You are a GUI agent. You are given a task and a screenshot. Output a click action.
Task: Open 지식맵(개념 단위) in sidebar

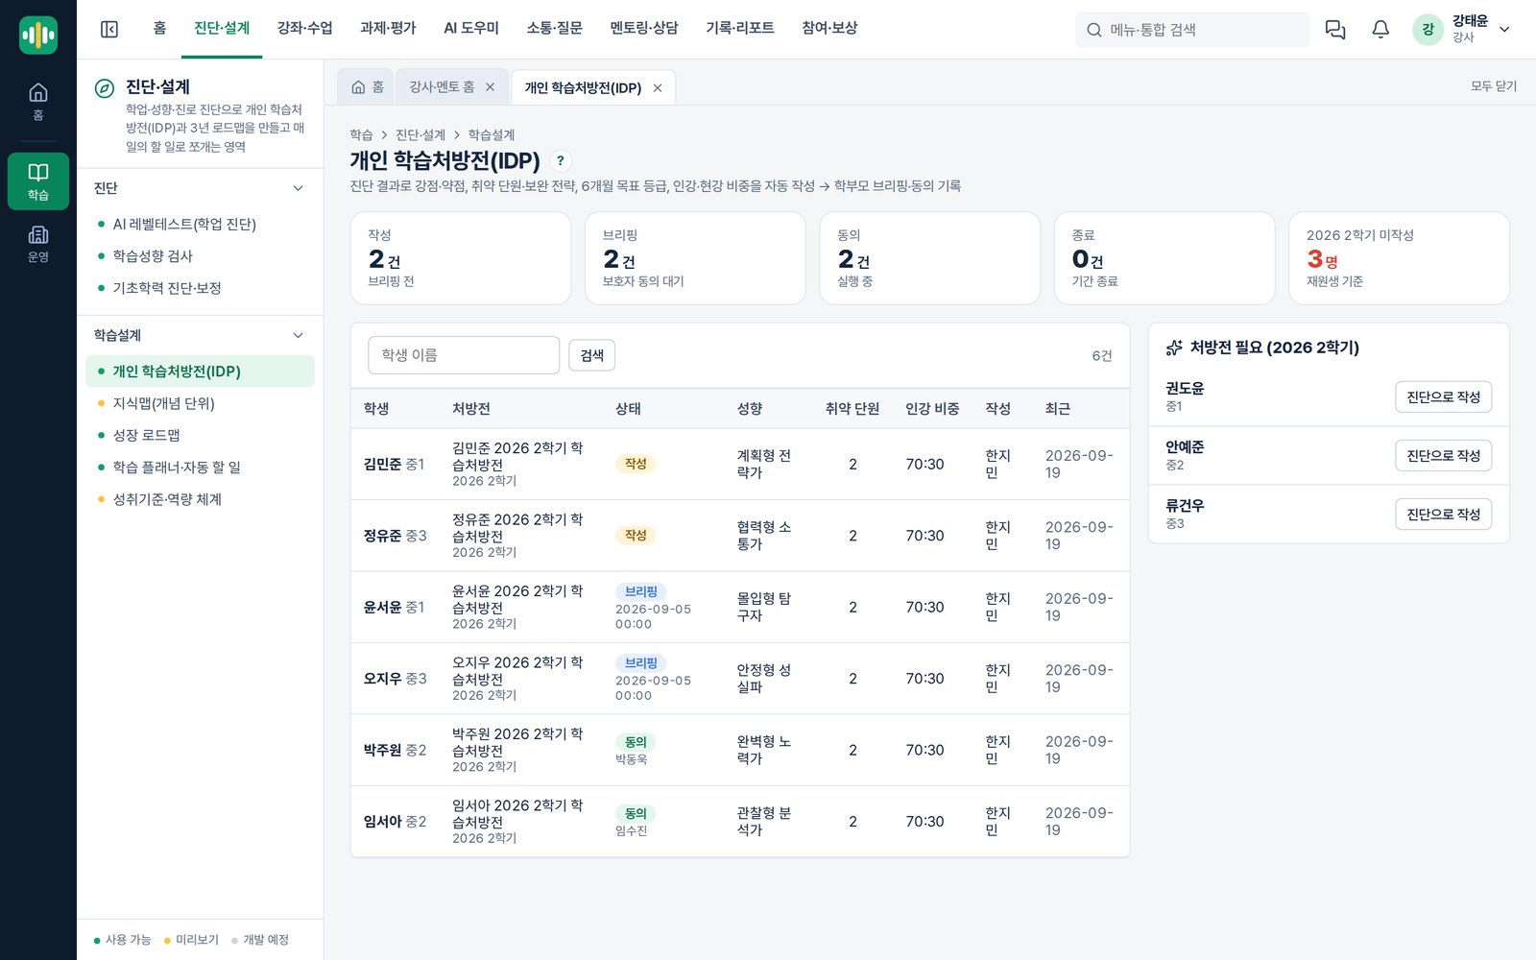point(163,403)
